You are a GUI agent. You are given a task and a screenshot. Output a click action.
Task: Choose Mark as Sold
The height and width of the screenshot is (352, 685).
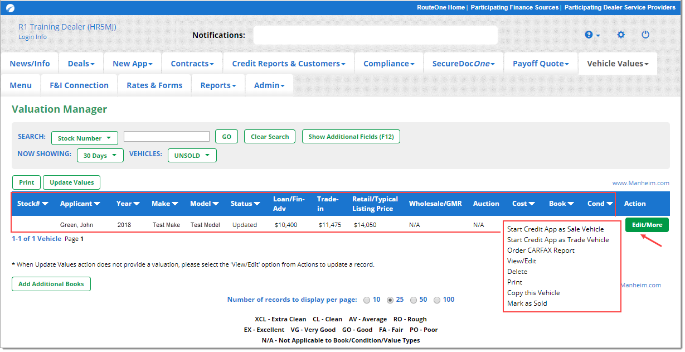527,303
